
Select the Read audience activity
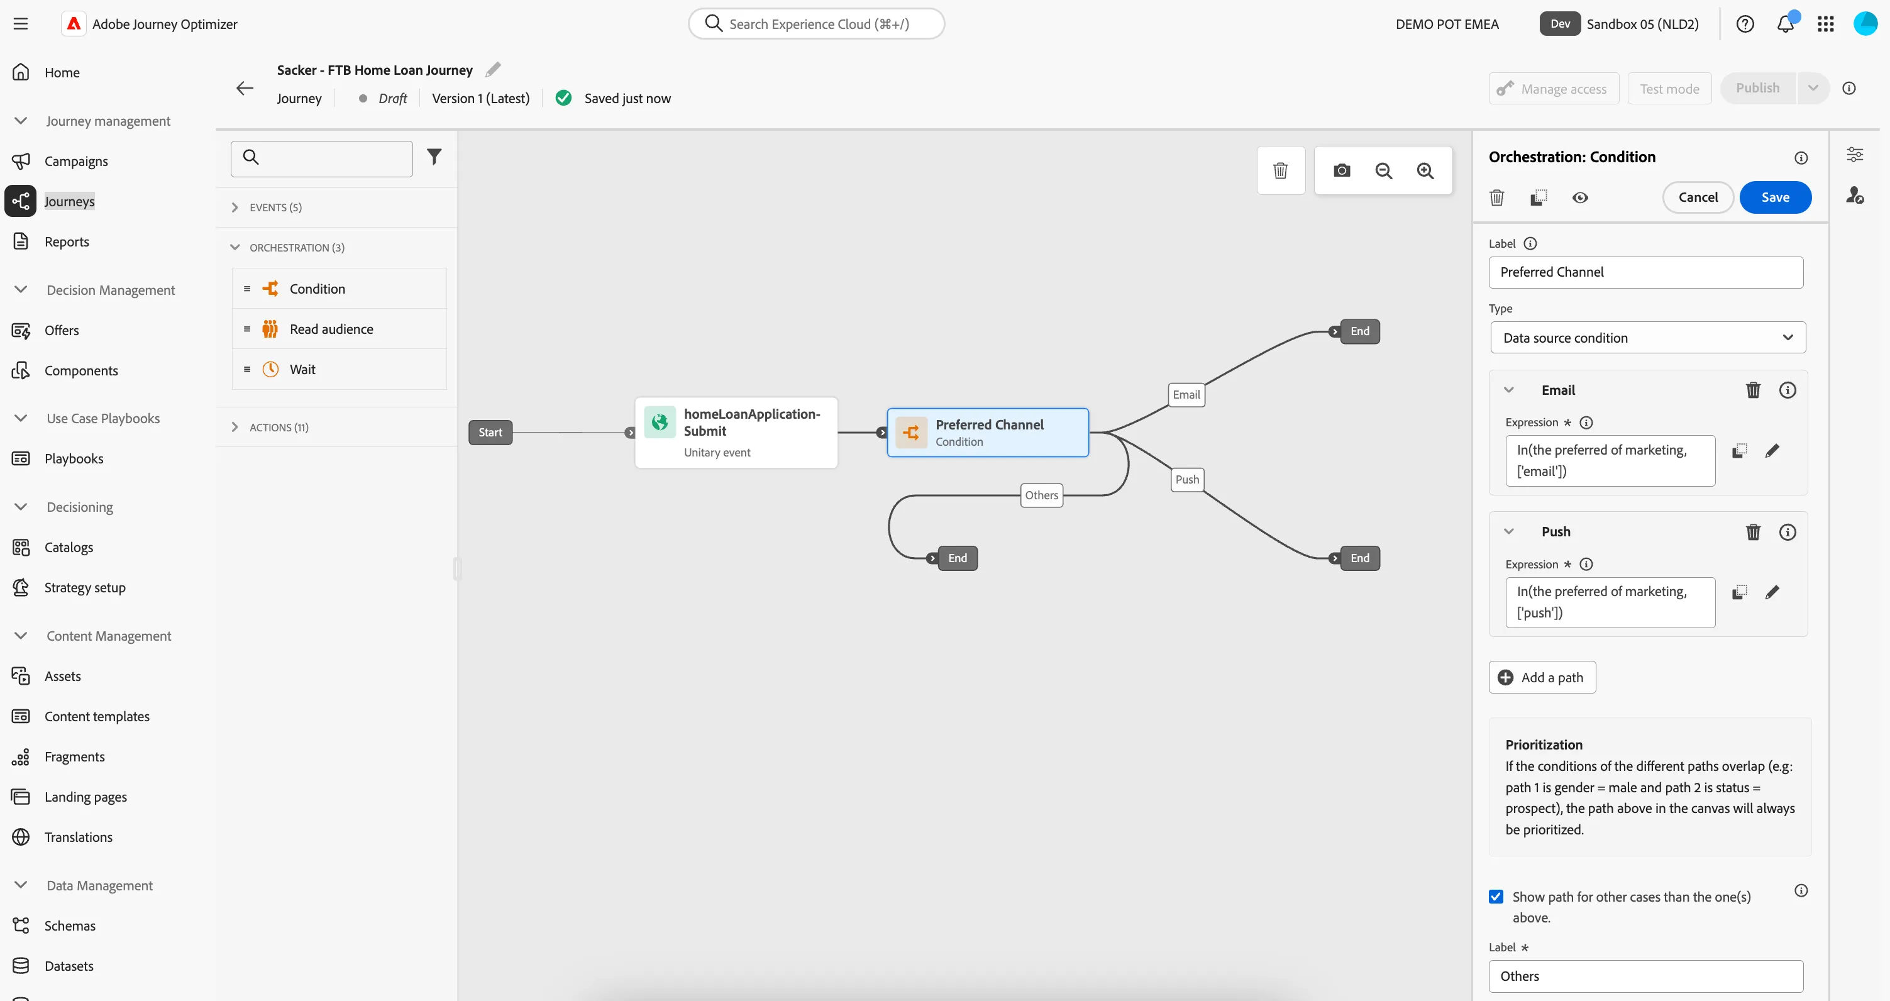pyautogui.click(x=339, y=329)
